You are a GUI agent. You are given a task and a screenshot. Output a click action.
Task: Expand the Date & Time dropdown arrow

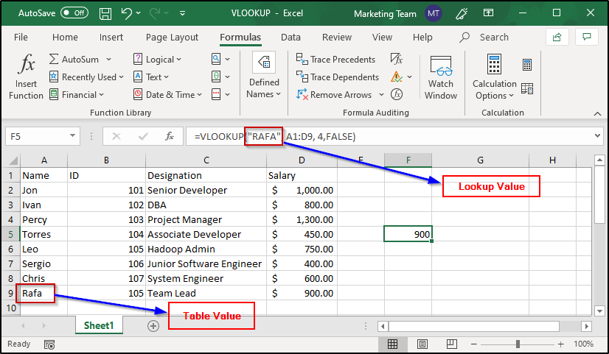click(x=199, y=95)
